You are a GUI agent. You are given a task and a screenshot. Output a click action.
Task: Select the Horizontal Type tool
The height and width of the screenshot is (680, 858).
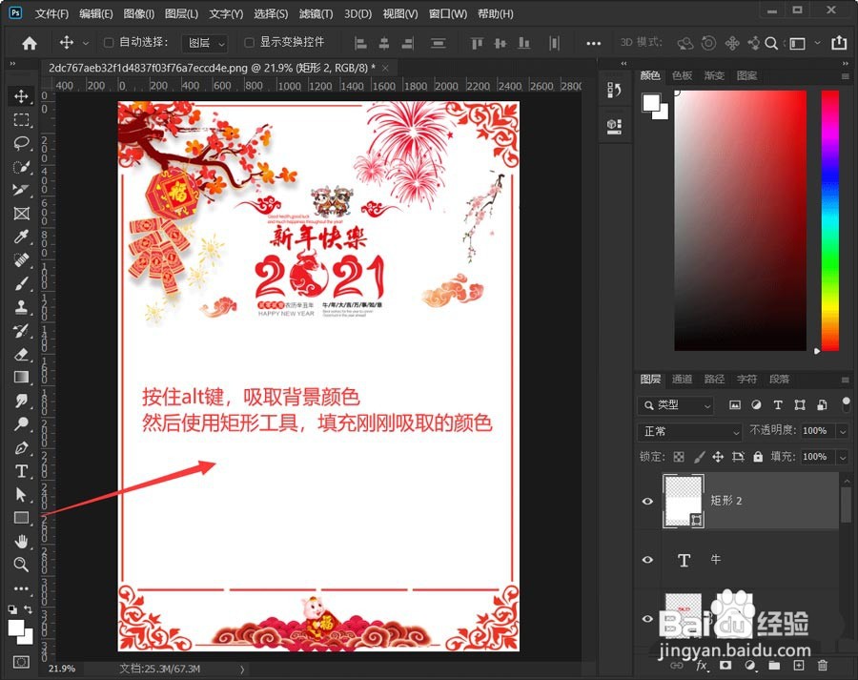pos(21,471)
